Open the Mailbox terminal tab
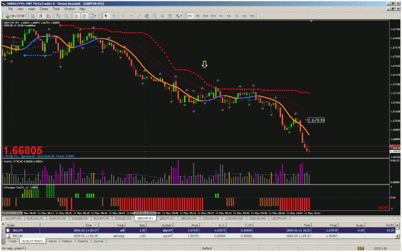The width and height of the screenshot is (402, 252). (x=67, y=241)
